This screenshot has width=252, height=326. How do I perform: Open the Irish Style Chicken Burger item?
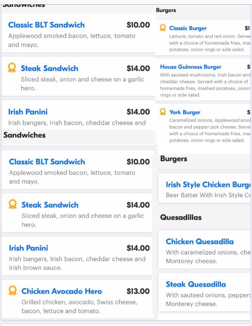click(208, 185)
